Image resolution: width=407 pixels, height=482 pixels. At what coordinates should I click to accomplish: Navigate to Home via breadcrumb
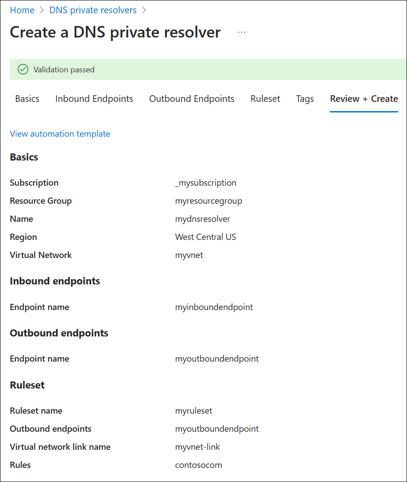pyautogui.click(x=22, y=10)
